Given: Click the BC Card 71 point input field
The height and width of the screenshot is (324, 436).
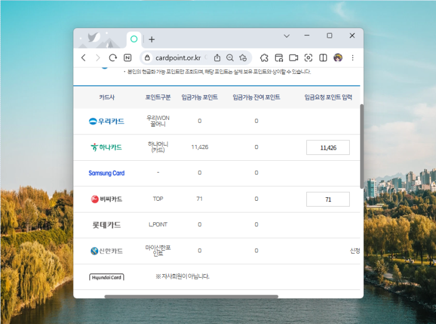Looking at the screenshot, I should click(328, 199).
